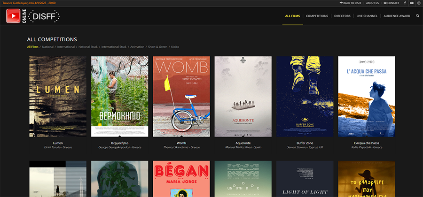This screenshot has height=197, width=423.
Task: Filter by National competition
Action: [48, 47]
